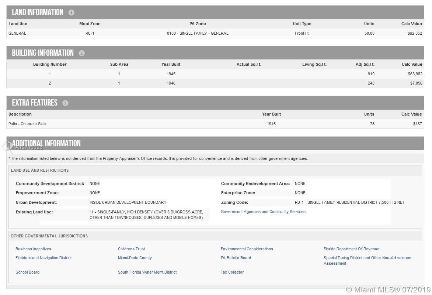Click the RU-1 zoning code value
Screen dimensions: 432x295
(349, 203)
